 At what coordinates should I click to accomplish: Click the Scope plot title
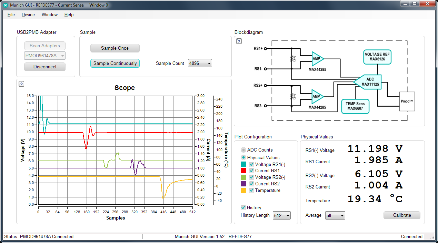[x=125, y=88]
